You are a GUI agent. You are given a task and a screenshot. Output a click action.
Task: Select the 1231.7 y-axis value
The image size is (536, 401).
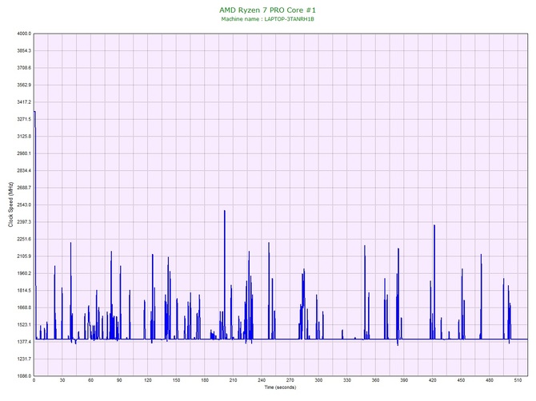coord(24,359)
